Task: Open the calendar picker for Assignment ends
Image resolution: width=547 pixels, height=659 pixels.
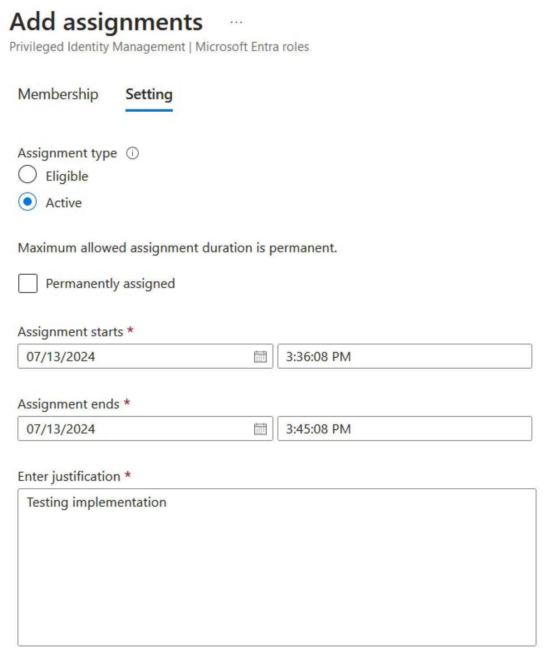Action: pos(260,429)
